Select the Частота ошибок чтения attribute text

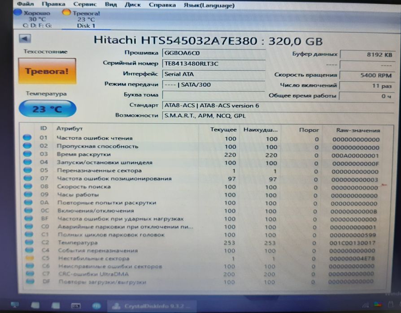click(x=95, y=138)
